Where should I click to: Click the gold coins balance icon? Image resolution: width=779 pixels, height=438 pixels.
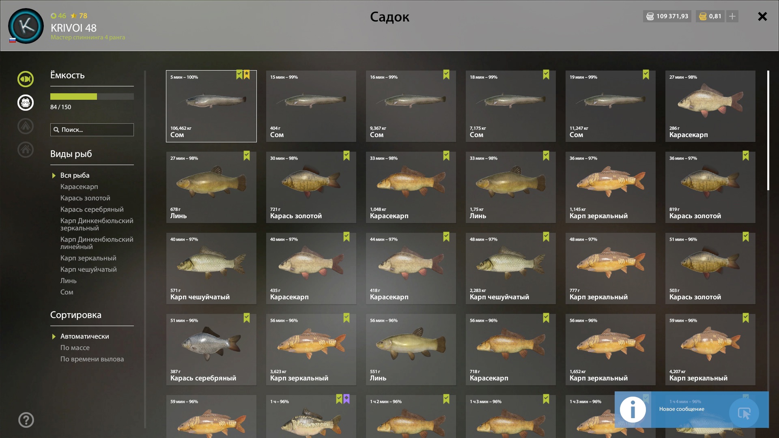[x=703, y=17]
